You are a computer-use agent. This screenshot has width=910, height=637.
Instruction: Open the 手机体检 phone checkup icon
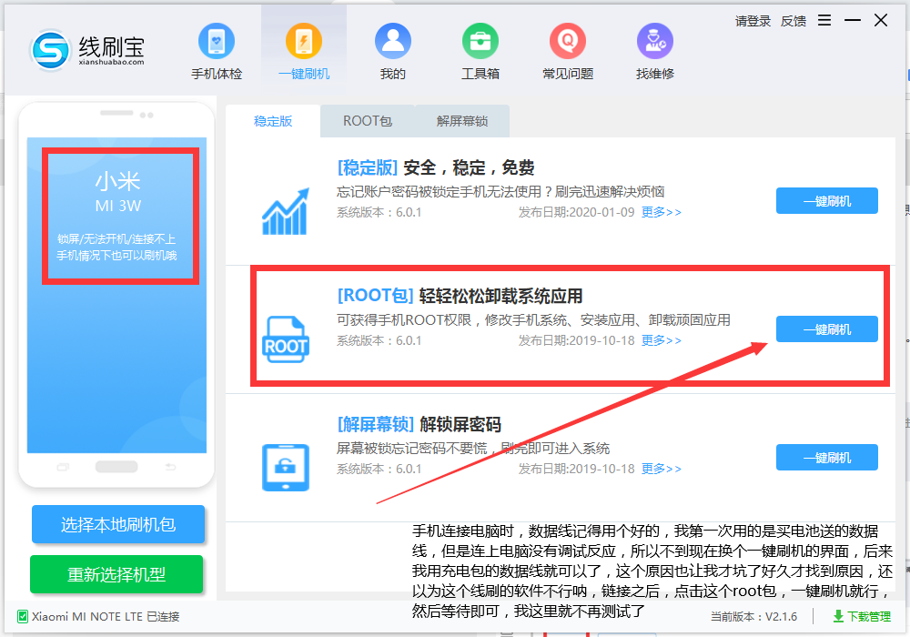pos(217,41)
